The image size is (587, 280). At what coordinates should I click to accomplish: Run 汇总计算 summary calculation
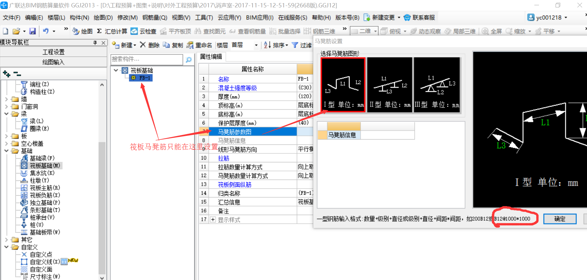pyautogui.click(x=112, y=31)
